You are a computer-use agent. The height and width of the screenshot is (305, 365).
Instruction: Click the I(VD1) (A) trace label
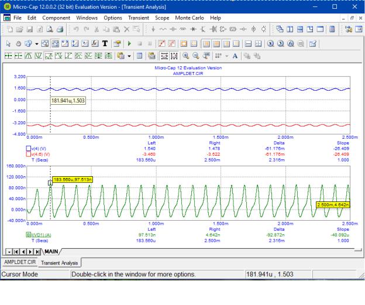click(41, 235)
